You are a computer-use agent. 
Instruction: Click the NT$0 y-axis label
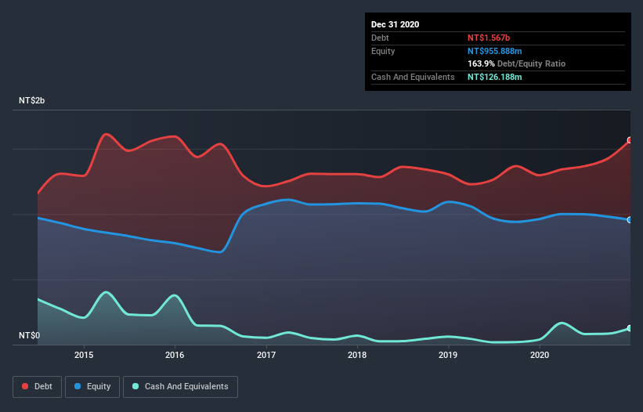click(x=30, y=335)
